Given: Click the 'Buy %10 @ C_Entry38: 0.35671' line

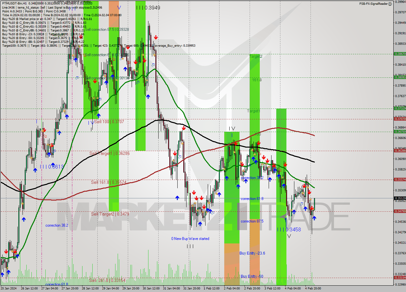Looking at the screenshot, I should point(44,23).
